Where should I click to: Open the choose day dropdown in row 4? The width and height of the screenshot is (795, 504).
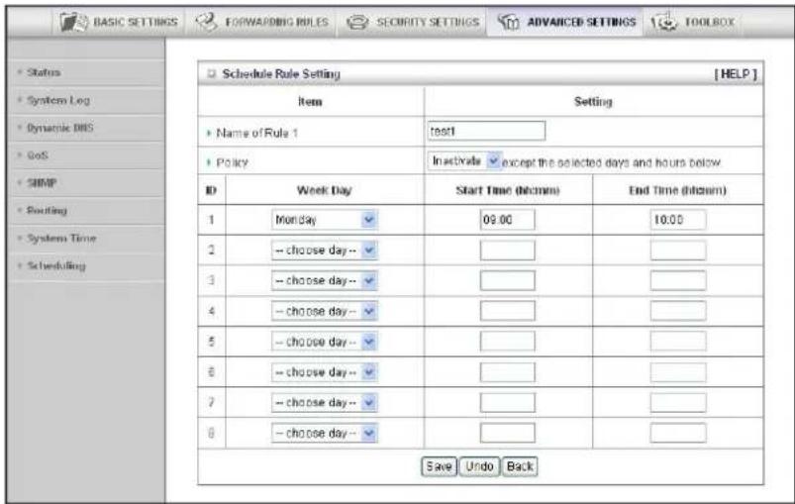click(x=325, y=311)
